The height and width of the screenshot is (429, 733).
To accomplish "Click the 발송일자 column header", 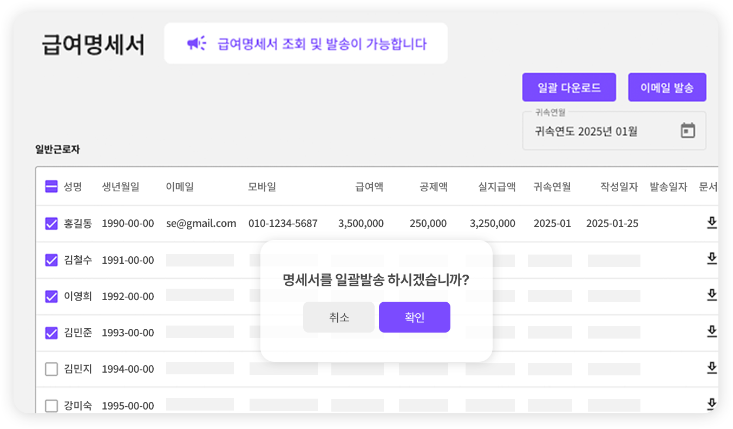I will click(669, 187).
